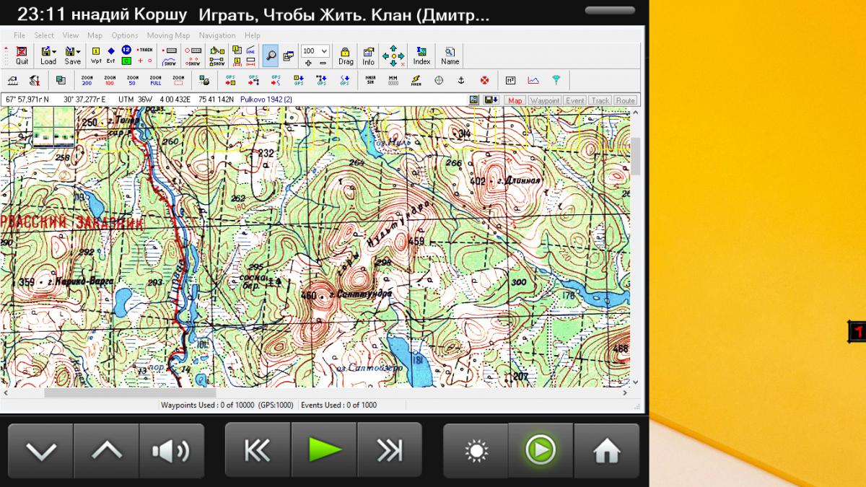Screen dimensions: 866x487
Task: Open the Load dropdown arrow
Action: pos(55,51)
